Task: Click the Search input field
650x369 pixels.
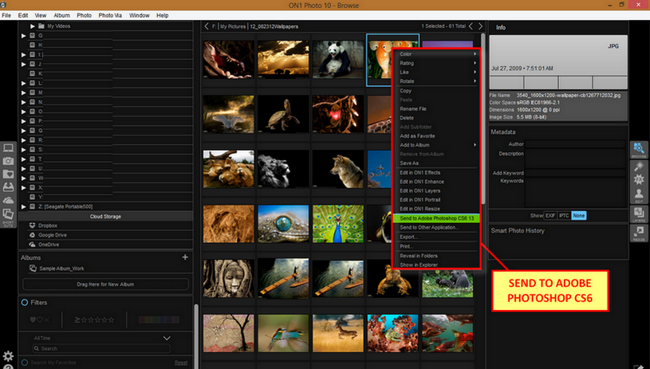Action: (x=101, y=348)
